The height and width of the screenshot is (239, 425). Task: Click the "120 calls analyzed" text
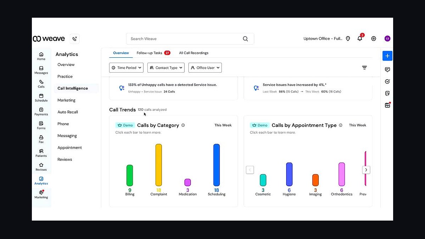152,110
